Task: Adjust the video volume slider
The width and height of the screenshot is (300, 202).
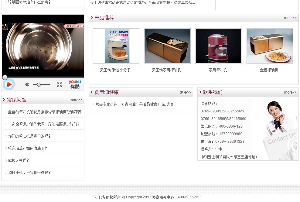Action: point(42,84)
